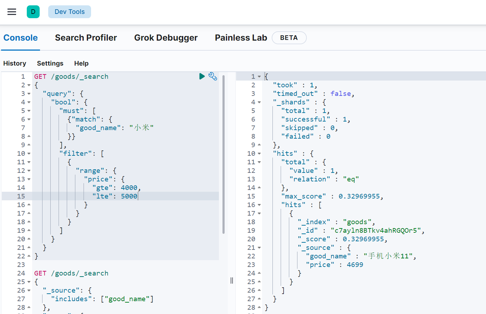Switch to the Search Profiler tab
This screenshot has height=314, width=486.
click(86, 38)
